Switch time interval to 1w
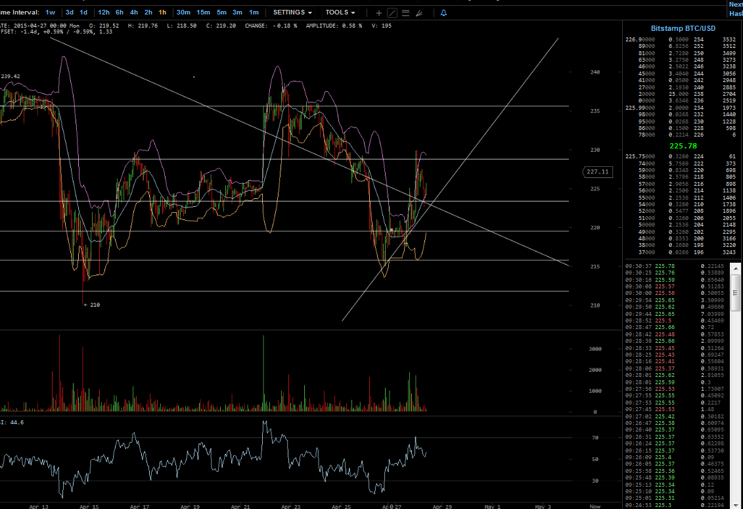Image resolution: width=743 pixels, height=509 pixels. (x=50, y=12)
